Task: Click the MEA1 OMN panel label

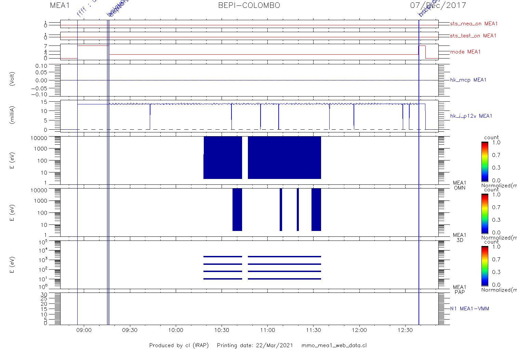Action: (x=460, y=185)
